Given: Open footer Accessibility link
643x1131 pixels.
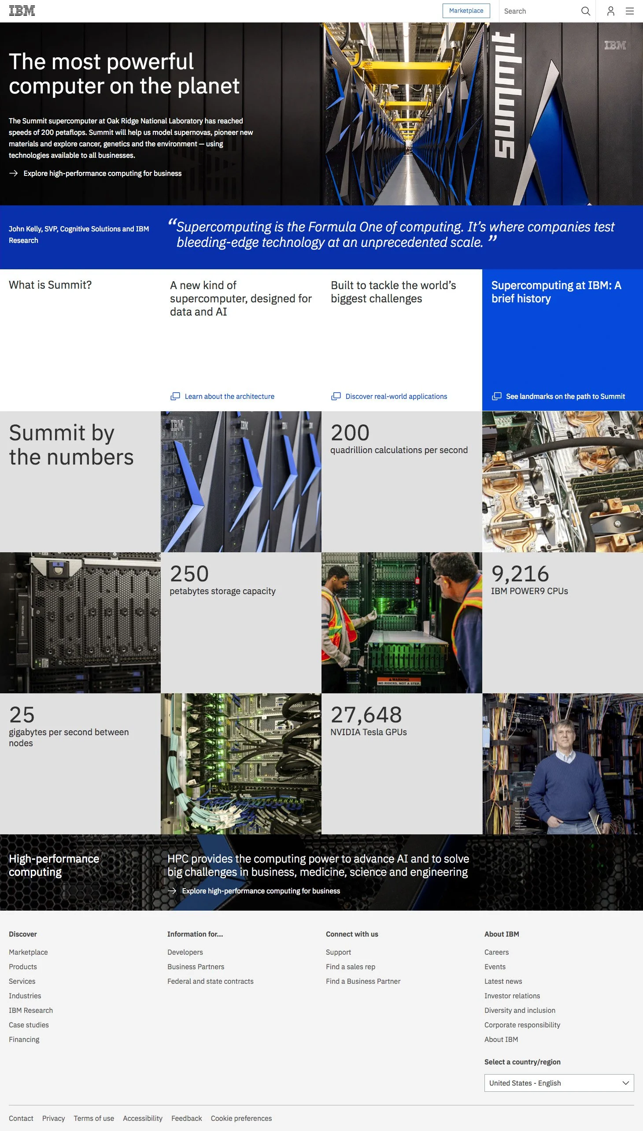Looking at the screenshot, I should (x=143, y=1118).
